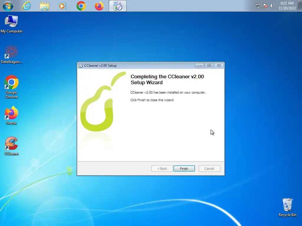Select the Google Chrome desktop shortcut
Screen dimensions: 302x226
point(12,87)
